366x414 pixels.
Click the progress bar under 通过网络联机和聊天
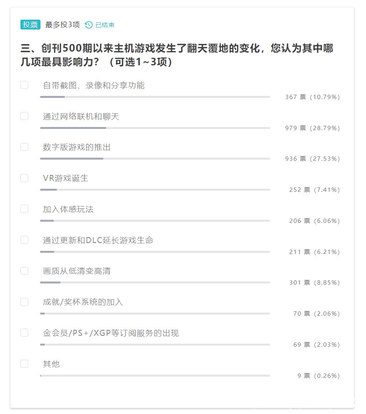coord(154,128)
